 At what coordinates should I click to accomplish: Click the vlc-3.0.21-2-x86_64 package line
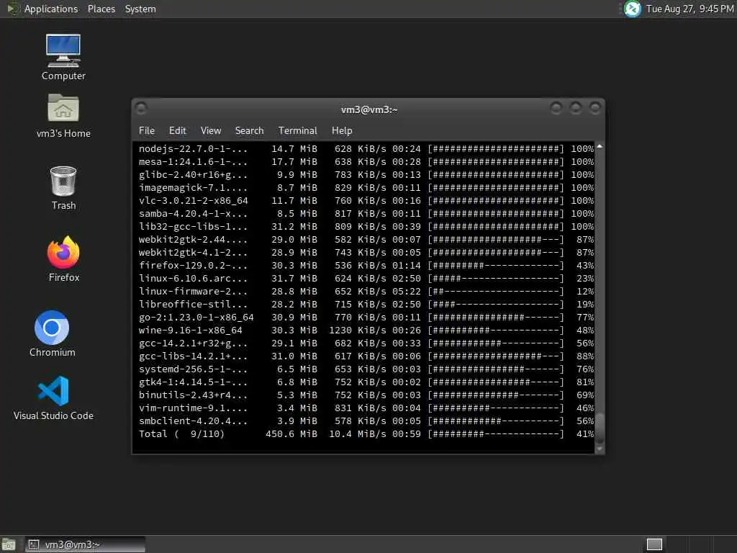point(366,201)
